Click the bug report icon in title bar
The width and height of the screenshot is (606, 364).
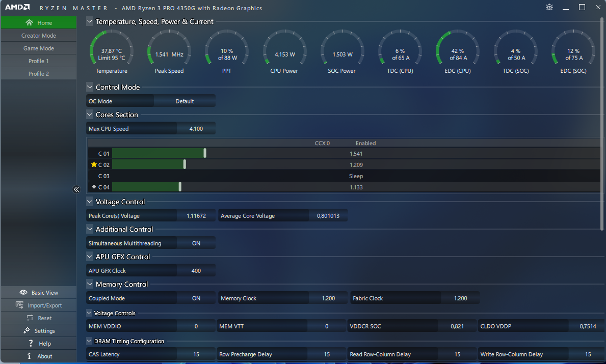click(x=549, y=7)
